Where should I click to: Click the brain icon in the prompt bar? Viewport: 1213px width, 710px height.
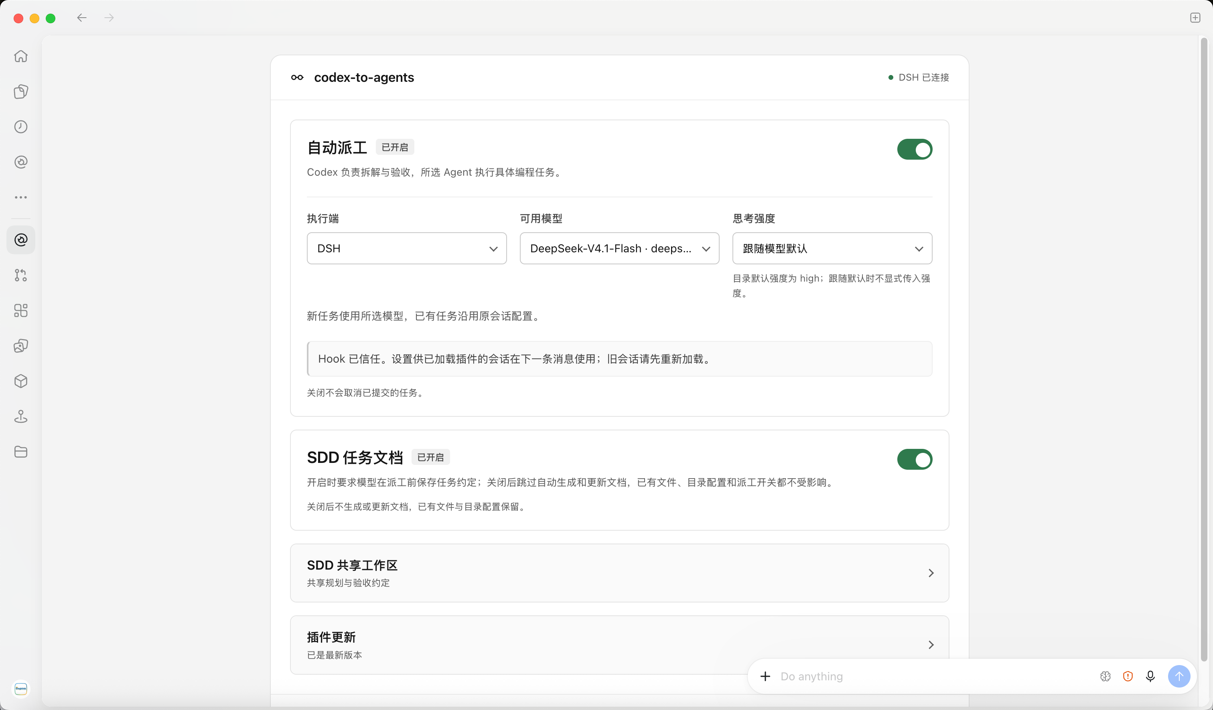pos(1105,676)
